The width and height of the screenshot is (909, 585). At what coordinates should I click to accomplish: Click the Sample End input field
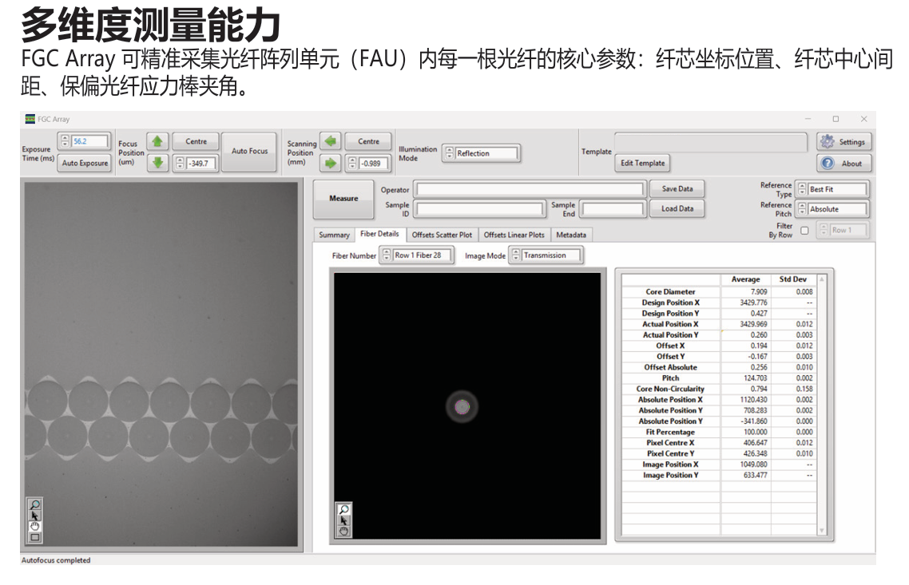point(613,209)
